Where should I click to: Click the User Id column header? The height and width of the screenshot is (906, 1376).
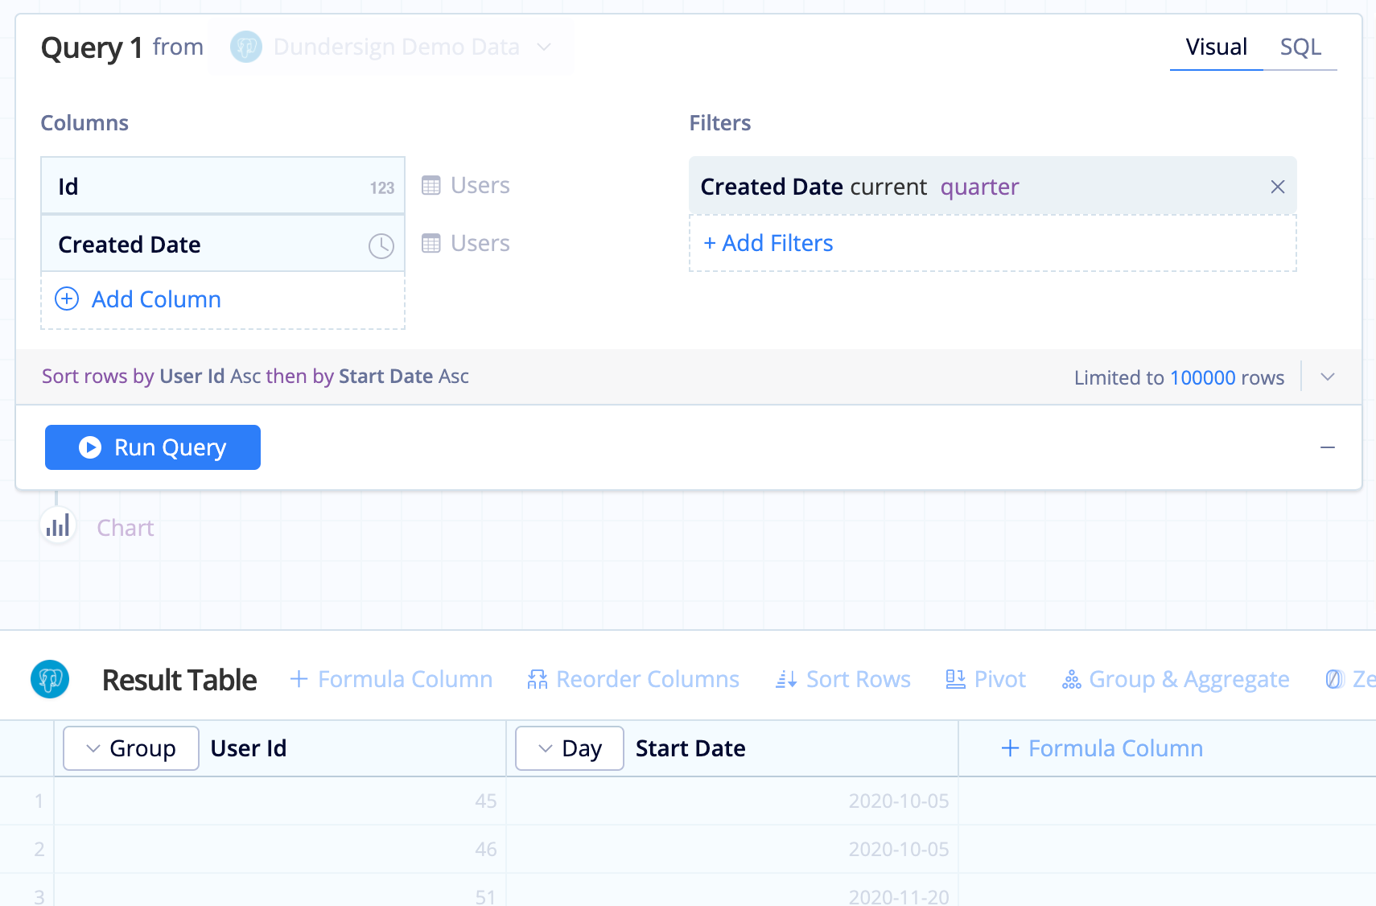click(249, 748)
